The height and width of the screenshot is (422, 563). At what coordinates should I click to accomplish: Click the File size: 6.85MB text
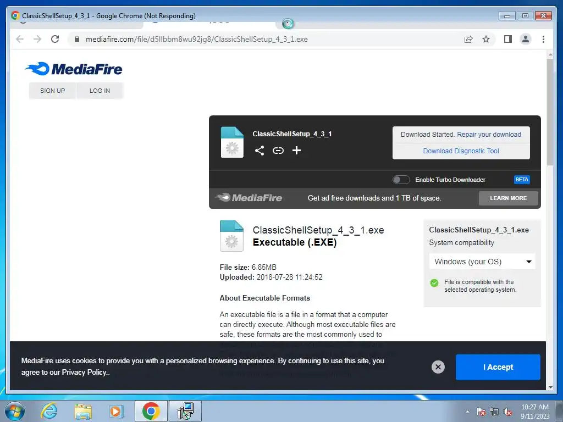tap(248, 268)
